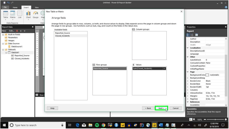Insert a Chart from the ribbon
Image resolution: width=229 pixels, height=129 pixels.
28,15
